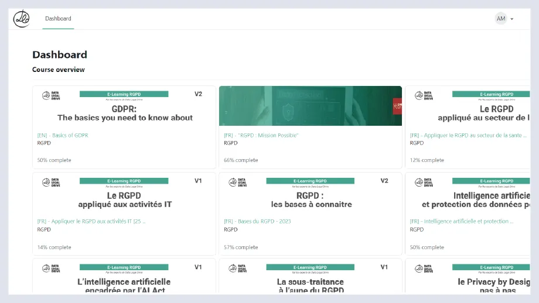Click the Data Legal Drive logo on AI Act card
Viewport: 539px width, 303px height.
(51, 268)
